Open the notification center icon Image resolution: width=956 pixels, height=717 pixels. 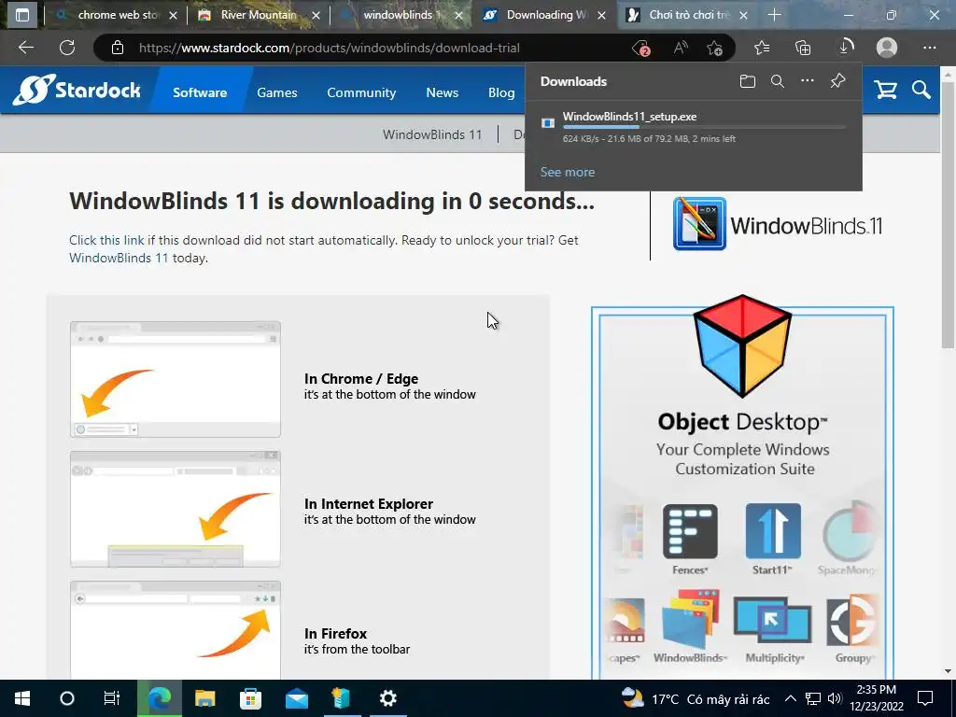(925, 698)
